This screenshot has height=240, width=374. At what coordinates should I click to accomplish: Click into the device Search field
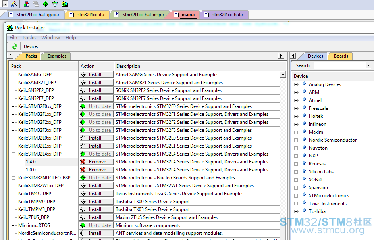[339, 65]
